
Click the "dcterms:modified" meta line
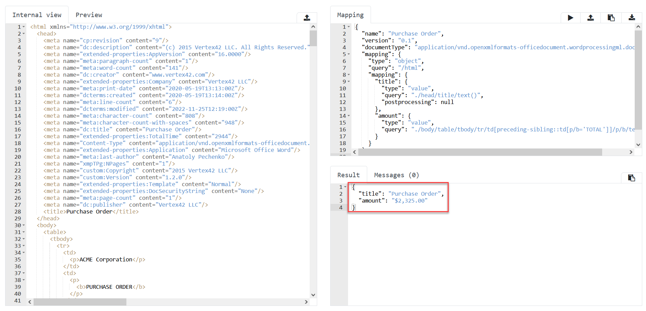(x=146, y=109)
